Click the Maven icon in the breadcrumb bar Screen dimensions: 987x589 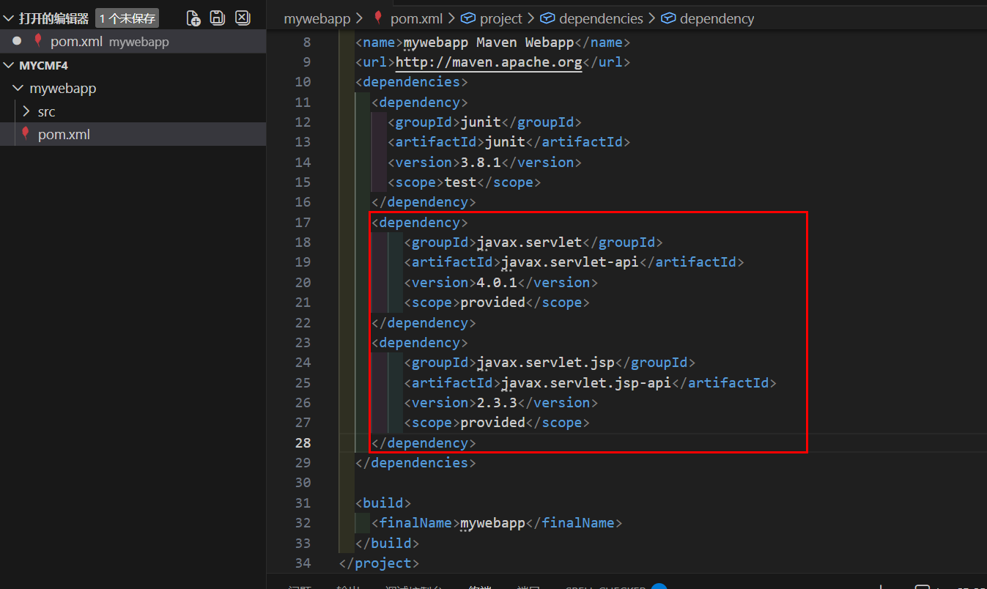coord(378,18)
